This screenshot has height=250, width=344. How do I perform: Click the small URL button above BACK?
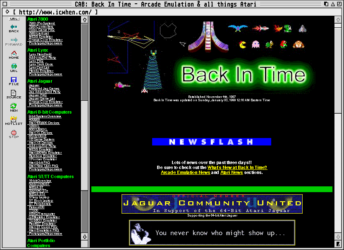point(14,19)
